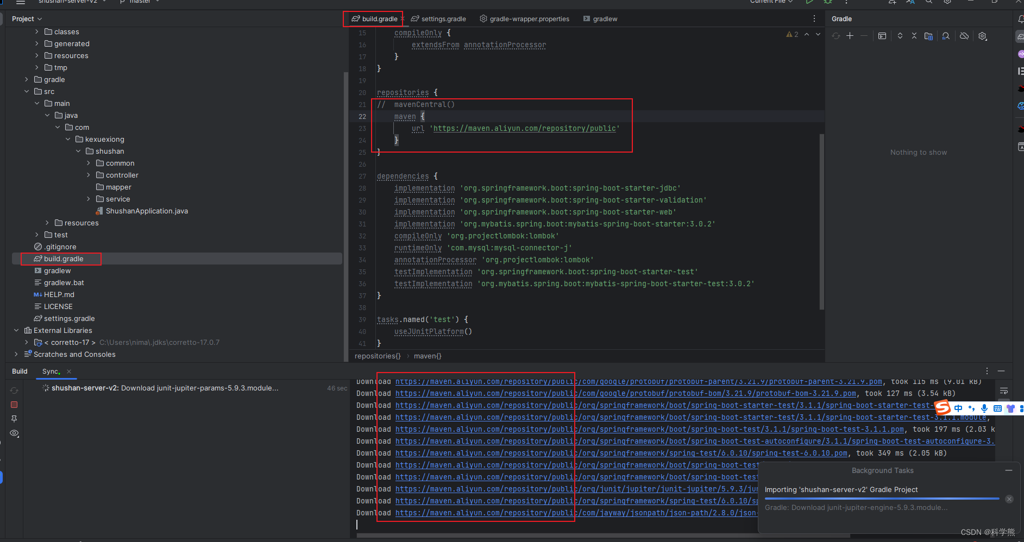Switch to settings.gradle editor tab

[x=438, y=18]
